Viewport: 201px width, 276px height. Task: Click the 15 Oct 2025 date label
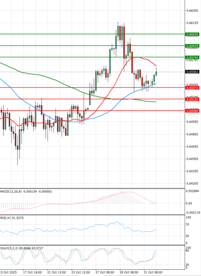point(10,272)
